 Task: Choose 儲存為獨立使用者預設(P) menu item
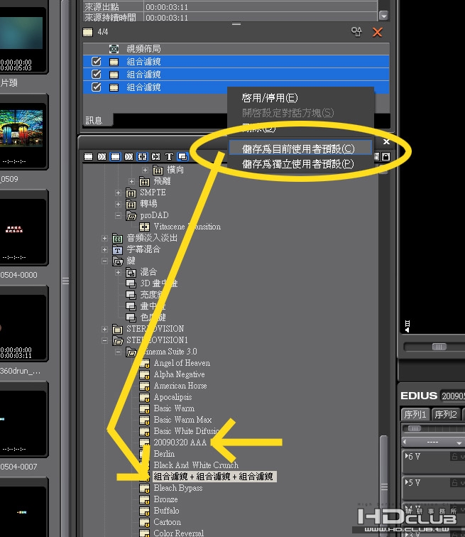[x=298, y=164]
